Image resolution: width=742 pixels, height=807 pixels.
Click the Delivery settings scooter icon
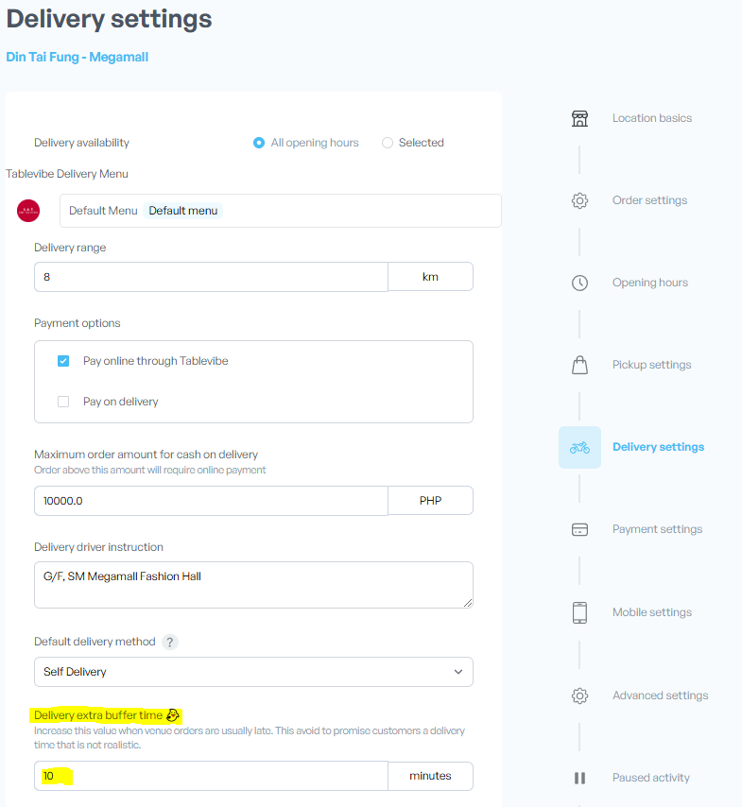[x=579, y=447]
